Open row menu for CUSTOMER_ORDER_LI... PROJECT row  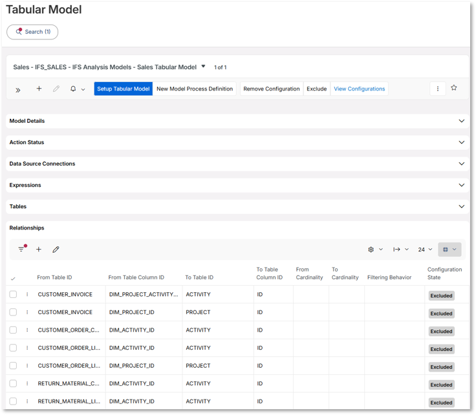(27, 366)
